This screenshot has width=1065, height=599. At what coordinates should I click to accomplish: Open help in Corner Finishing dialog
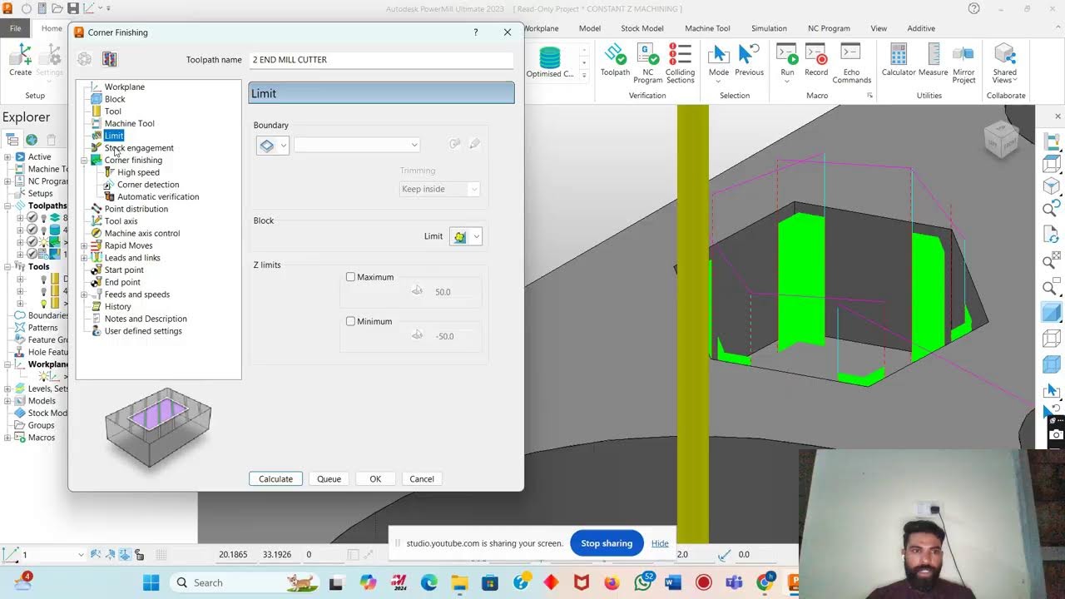476,32
